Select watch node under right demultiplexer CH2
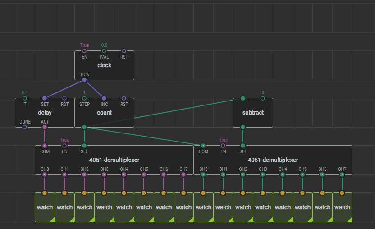This screenshot has width=375, height=229. pos(243,207)
